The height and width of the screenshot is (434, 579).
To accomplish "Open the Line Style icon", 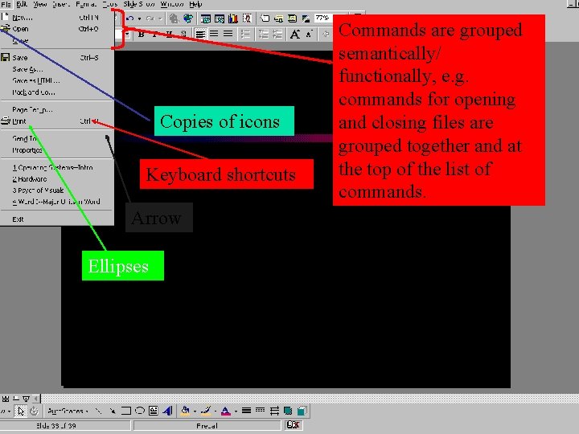I will pos(246,411).
